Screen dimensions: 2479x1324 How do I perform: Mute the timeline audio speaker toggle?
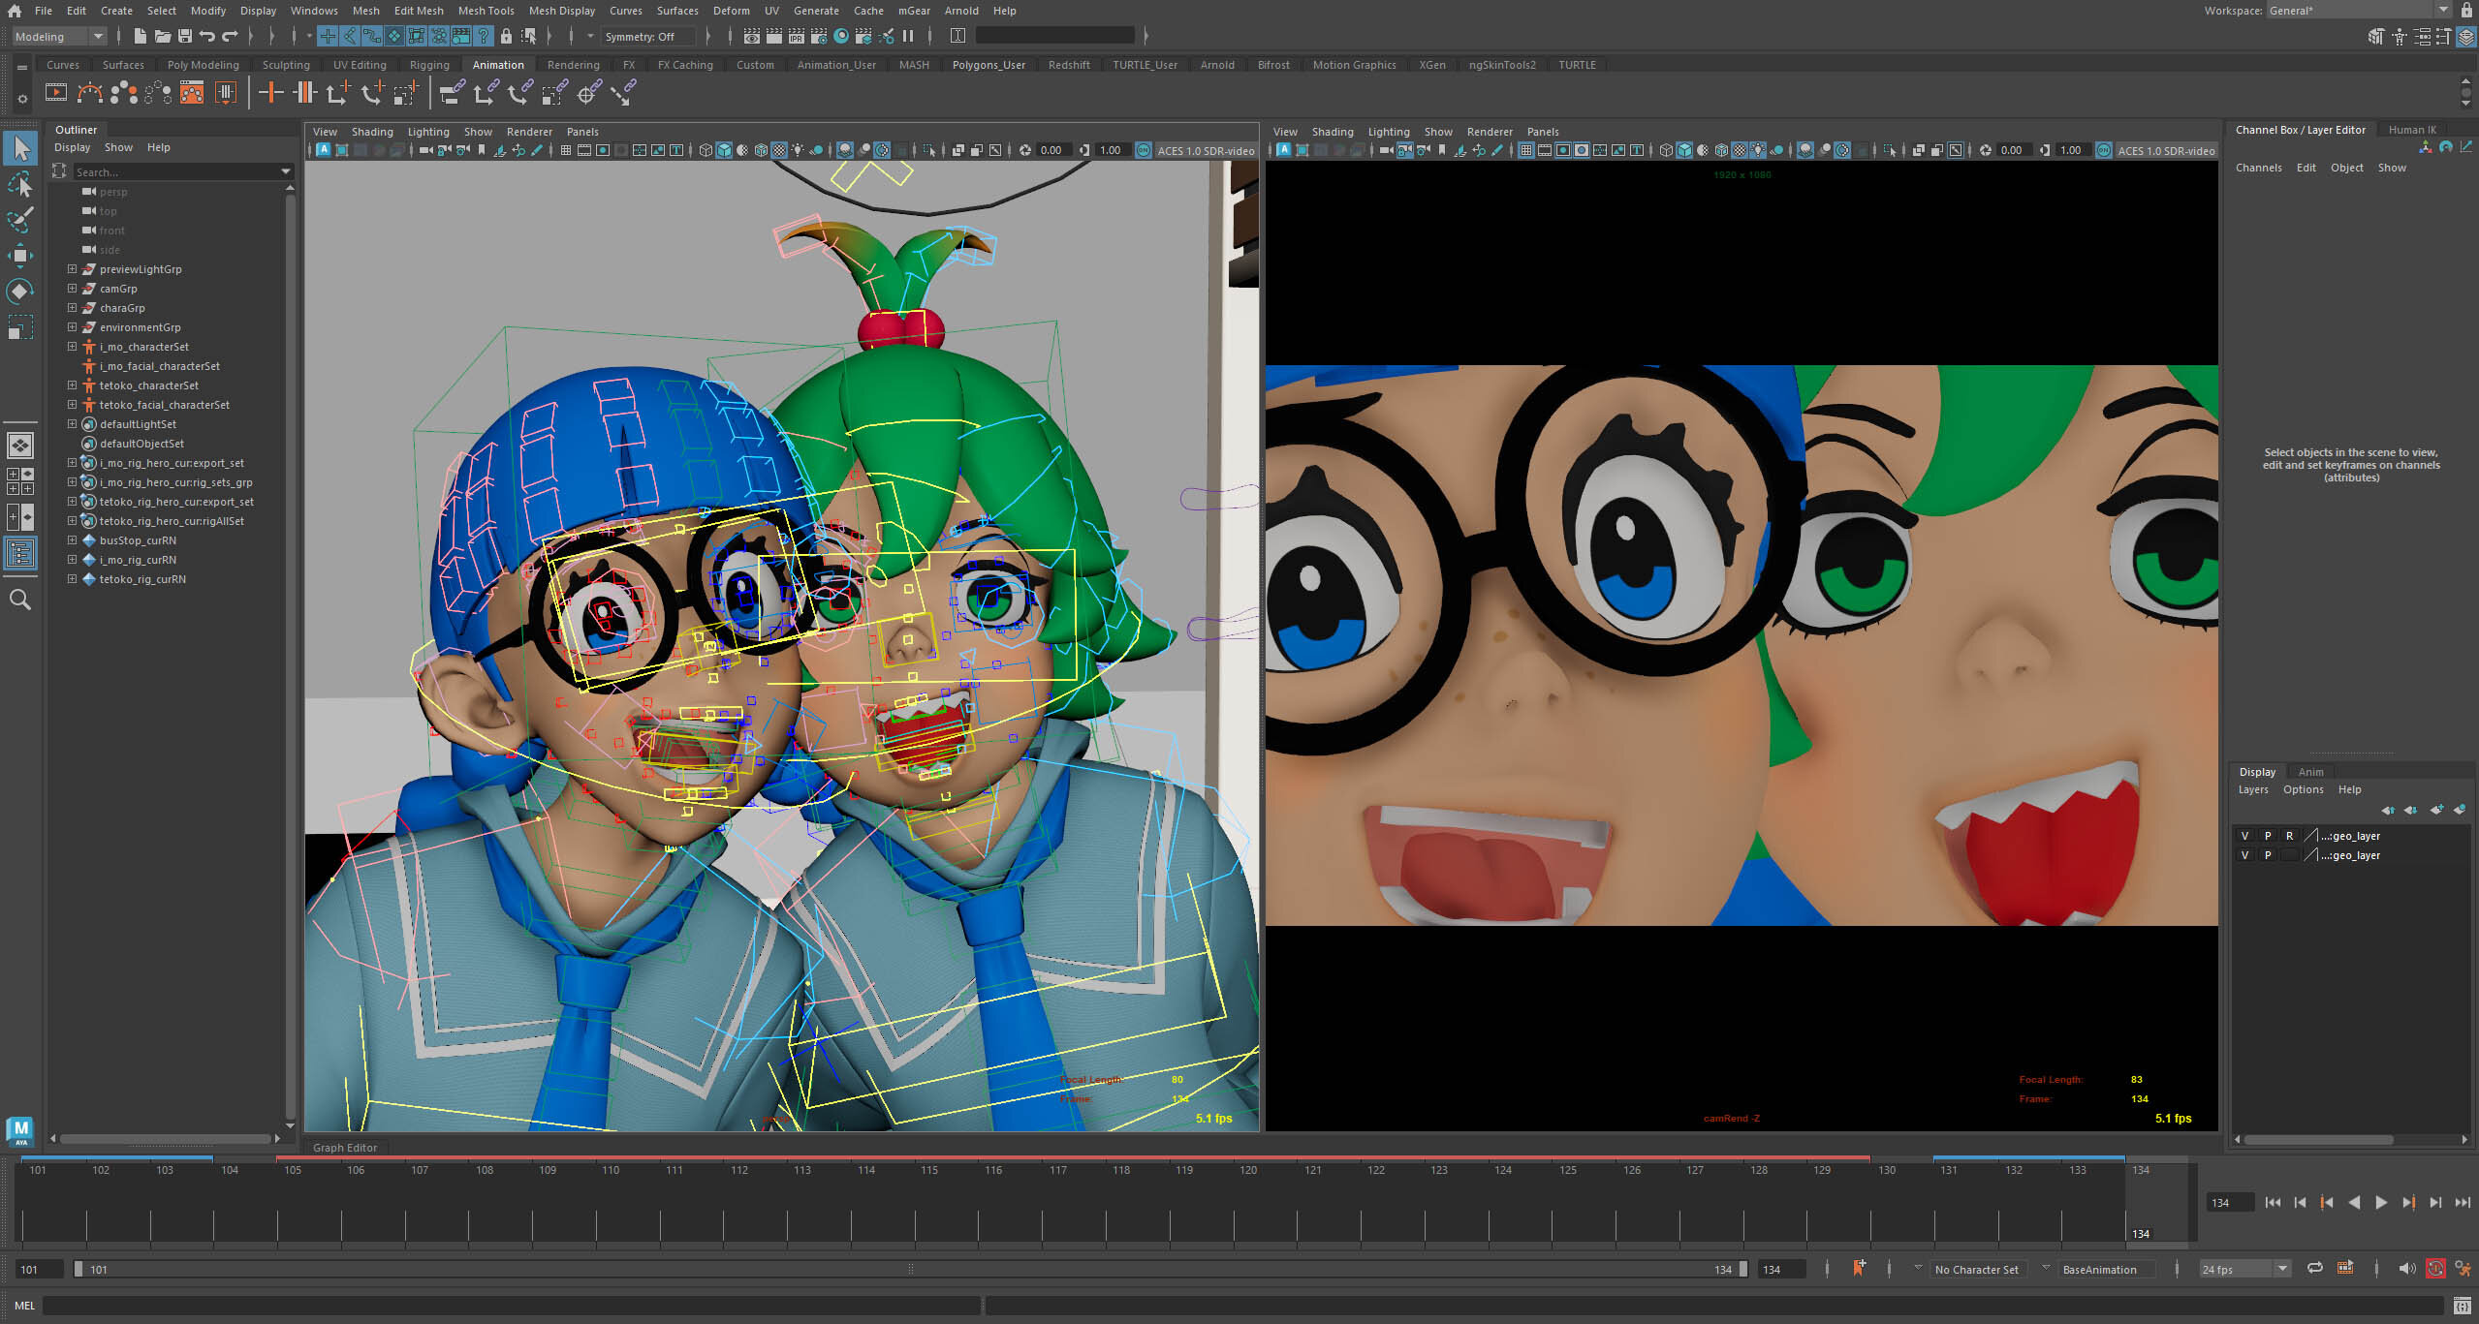2406,1269
